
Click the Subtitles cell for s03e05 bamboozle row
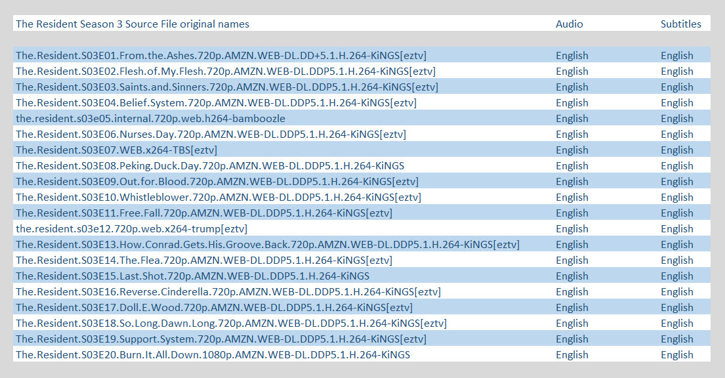tap(677, 118)
